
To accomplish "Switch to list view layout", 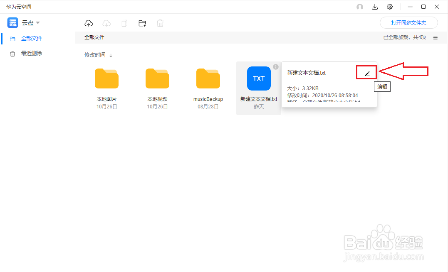I will pyautogui.click(x=435, y=37).
